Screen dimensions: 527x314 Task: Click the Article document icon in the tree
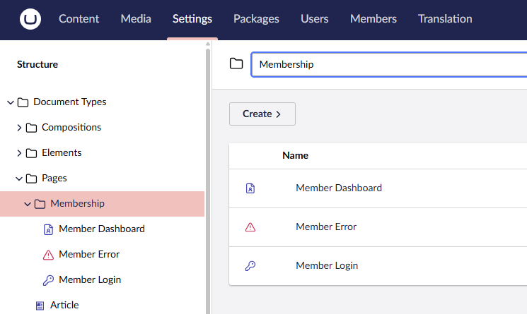tap(40, 306)
